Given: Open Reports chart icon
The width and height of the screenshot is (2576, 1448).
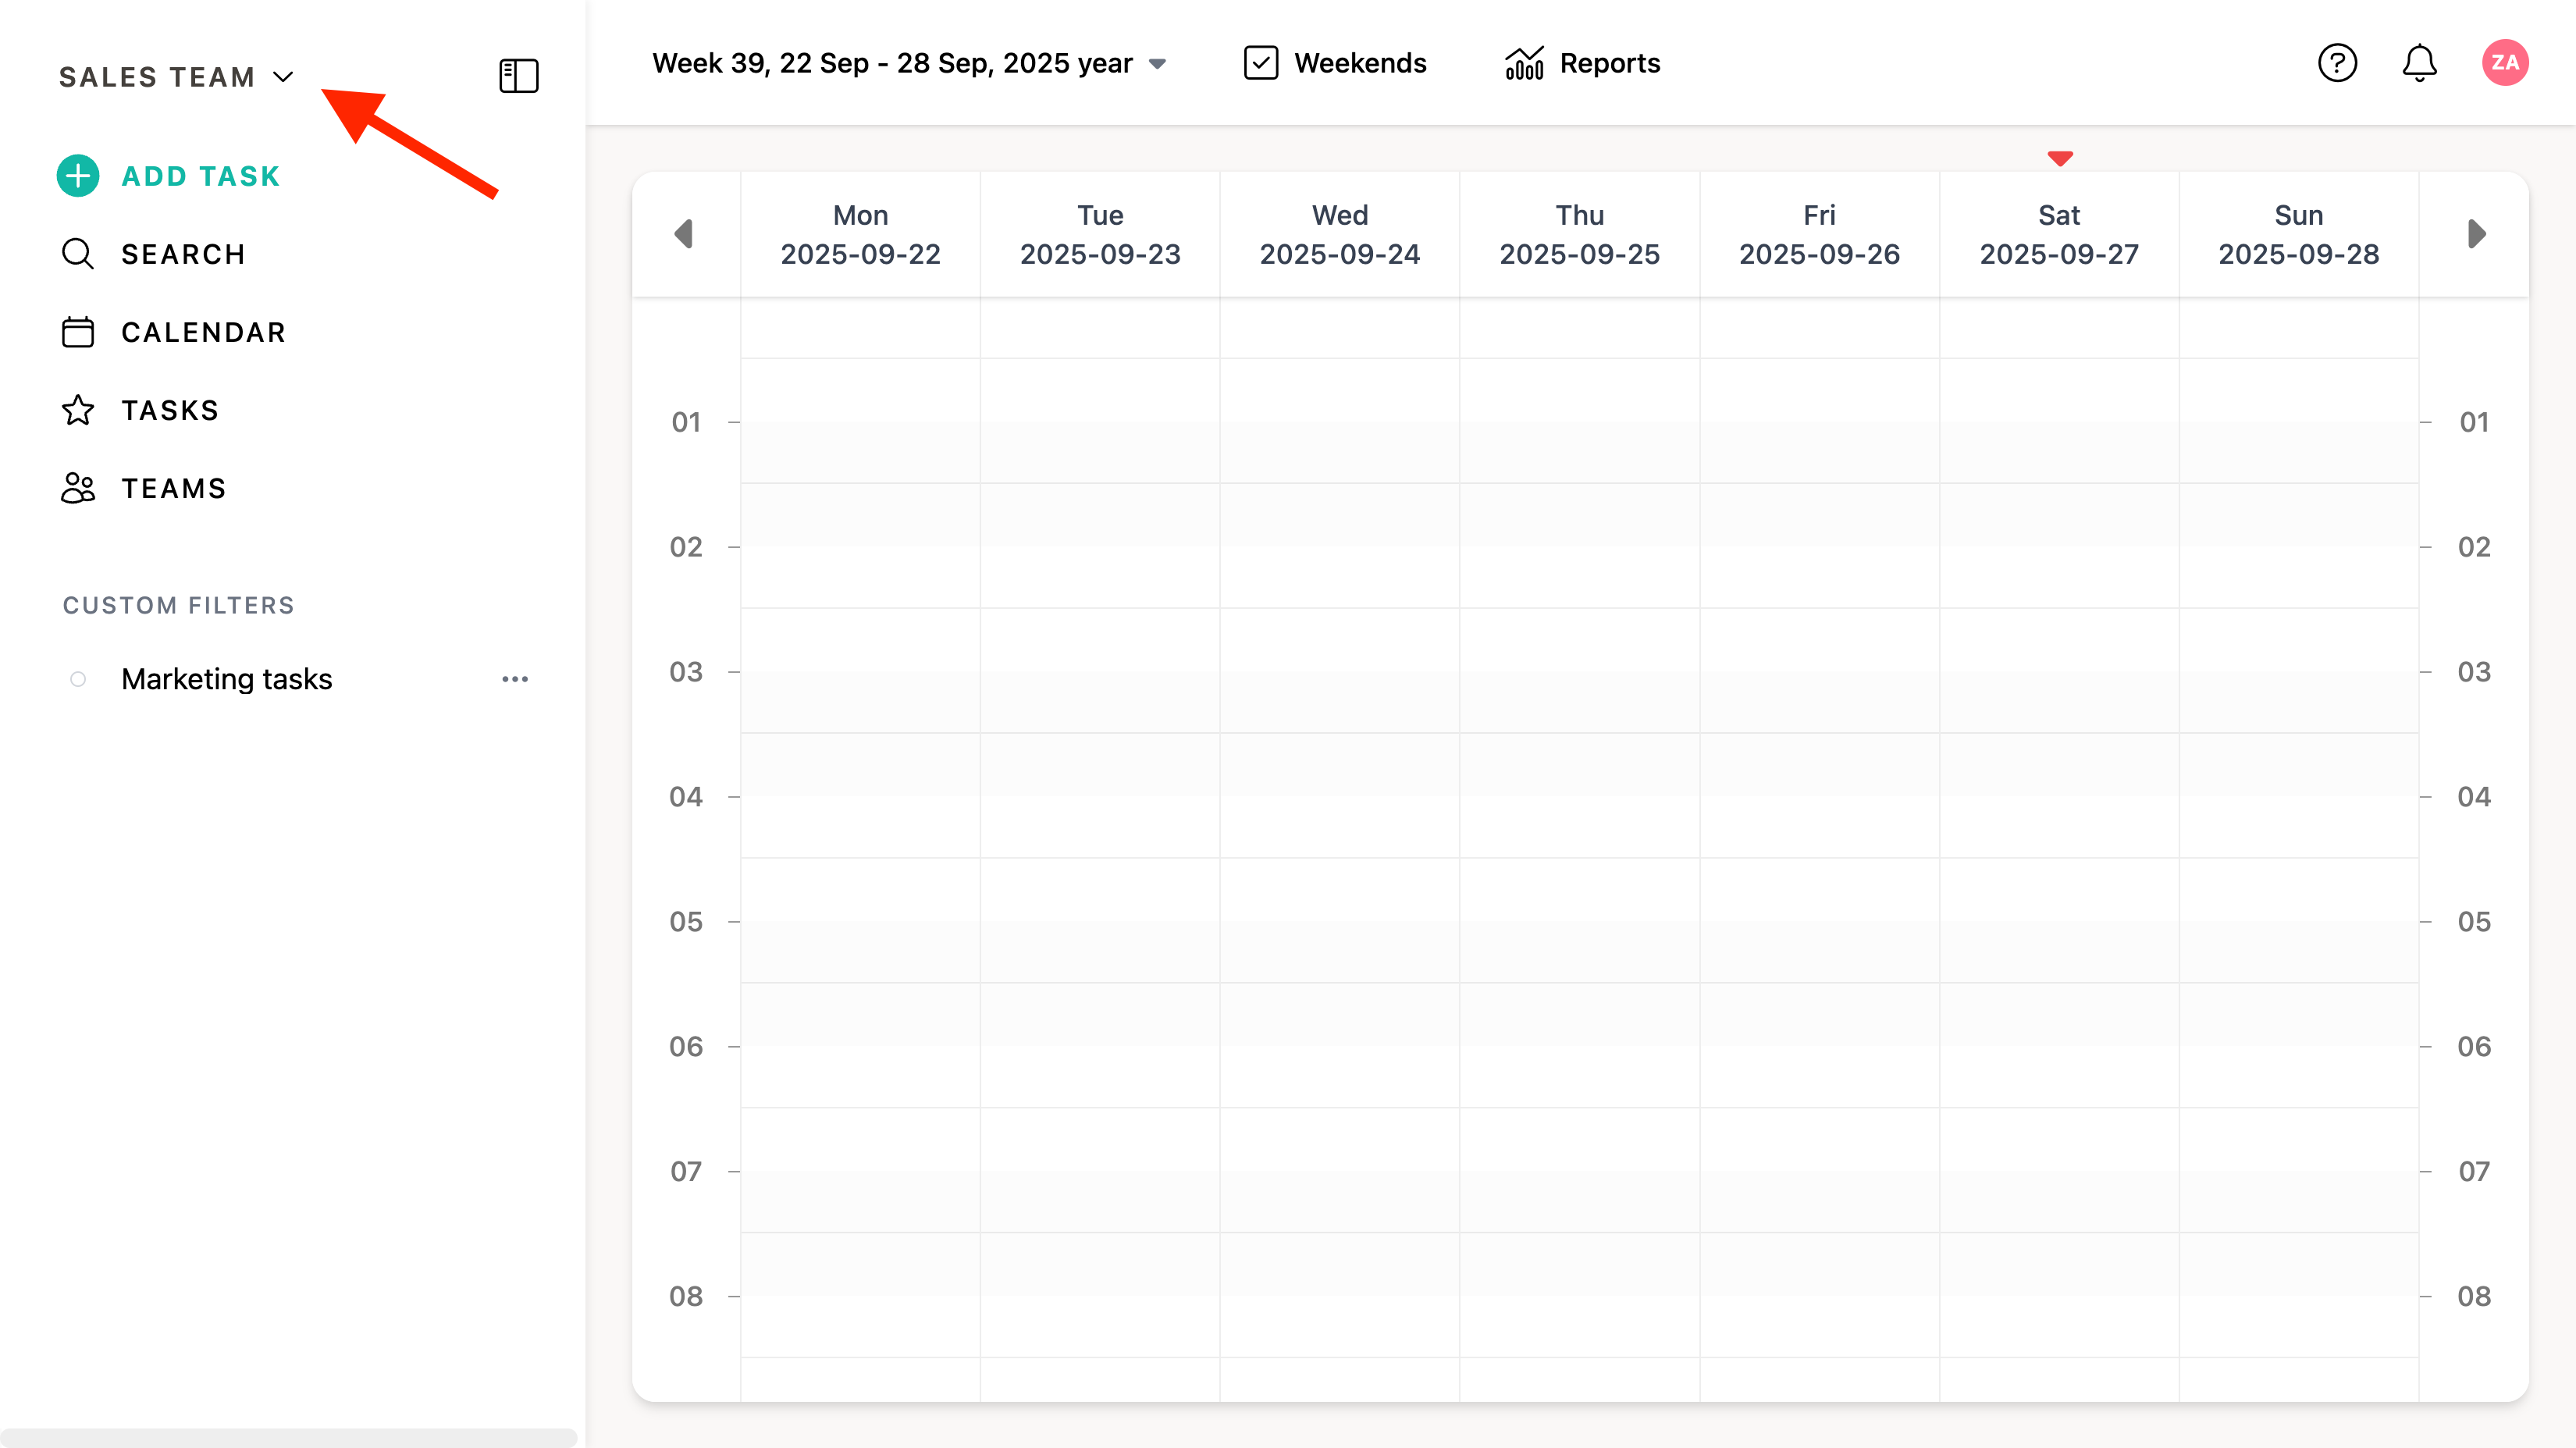Looking at the screenshot, I should 1524,63.
